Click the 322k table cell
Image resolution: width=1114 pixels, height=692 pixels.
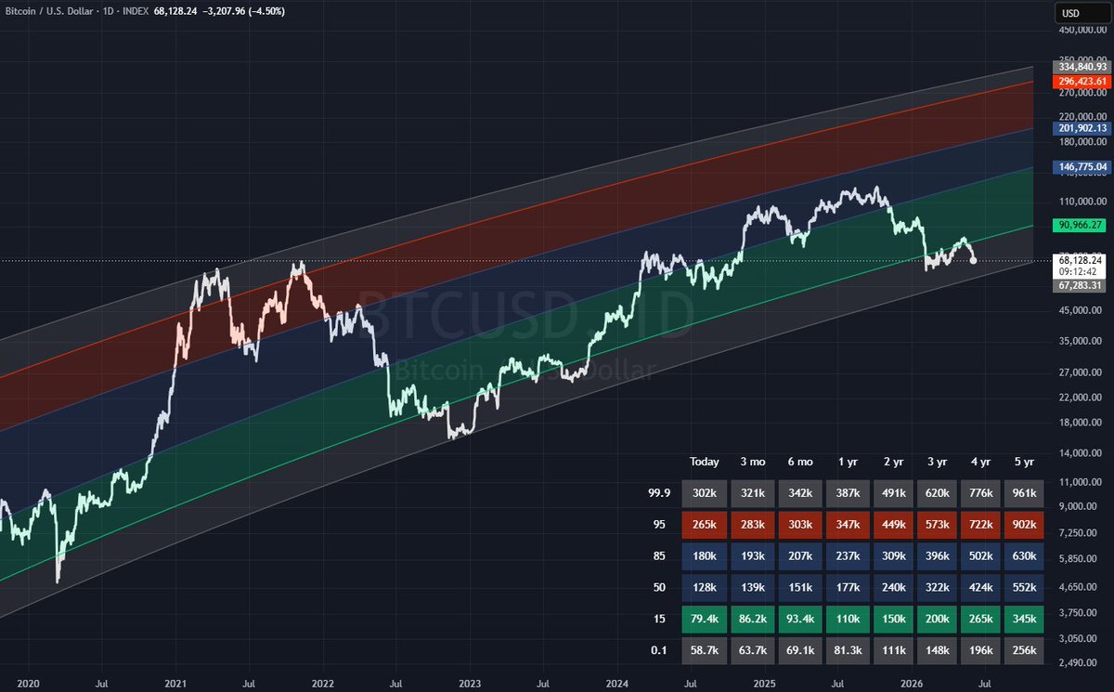click(x=936, y=588)
